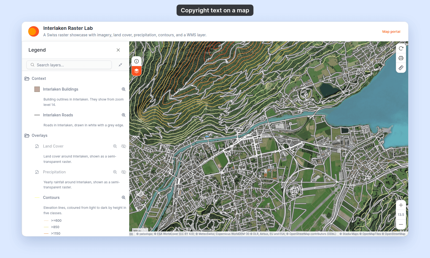Click the OpenMapTiles attribution text
The height and width of the screenshot is (258, 430).
click(370, 234)
